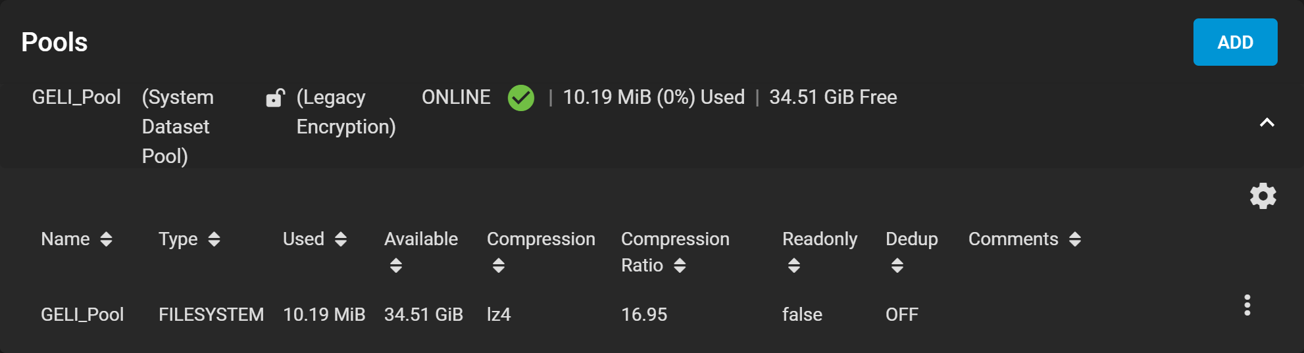
Task: Sort table by Used column arrows
Action: 341,239
